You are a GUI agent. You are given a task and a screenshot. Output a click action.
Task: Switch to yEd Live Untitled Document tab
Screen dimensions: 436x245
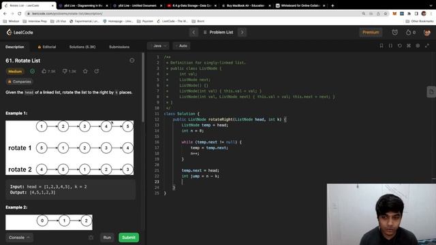coord(138,5)
